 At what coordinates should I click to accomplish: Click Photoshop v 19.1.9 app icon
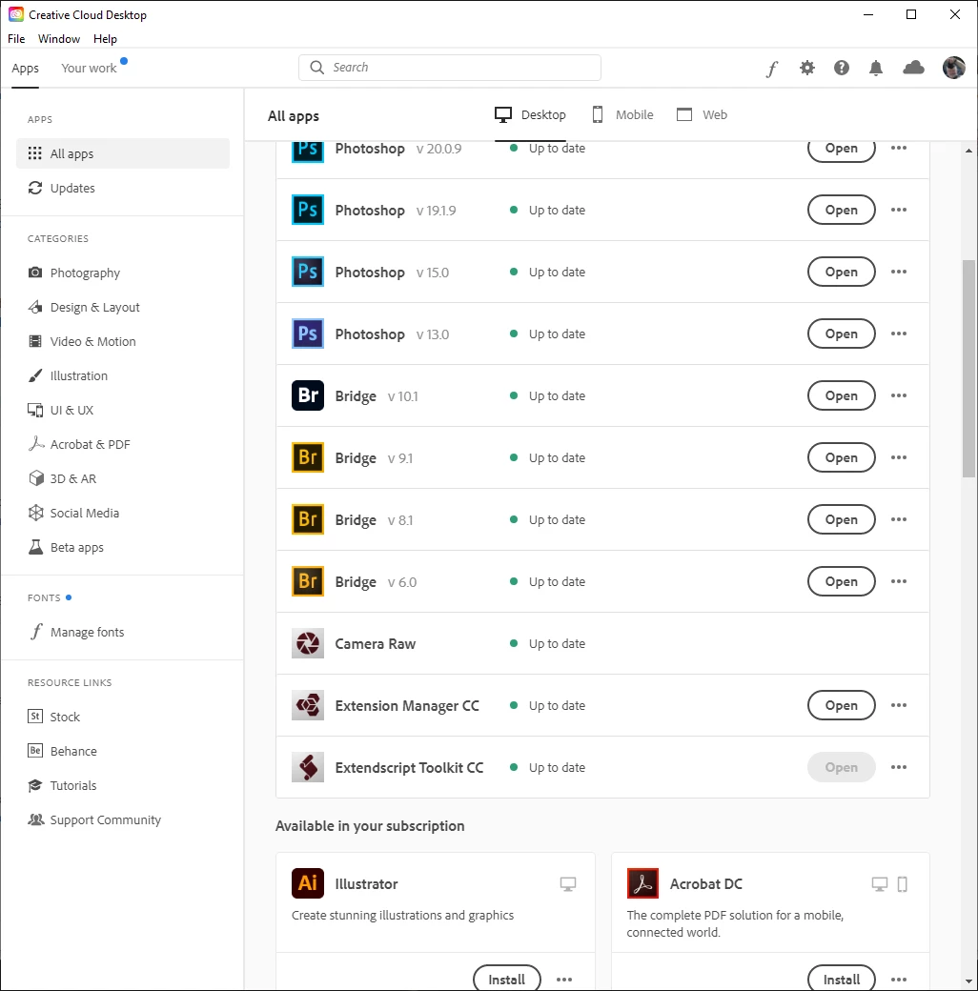coord(308,210)
